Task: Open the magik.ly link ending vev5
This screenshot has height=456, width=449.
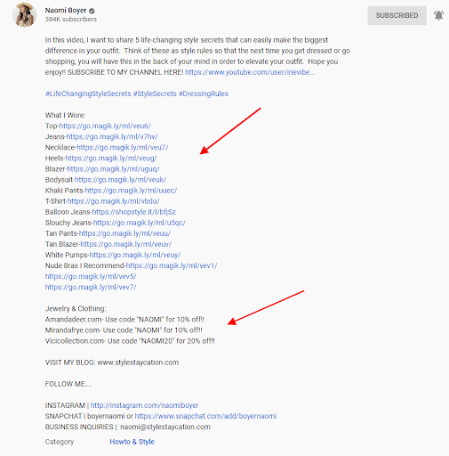Action: (91, 276)
